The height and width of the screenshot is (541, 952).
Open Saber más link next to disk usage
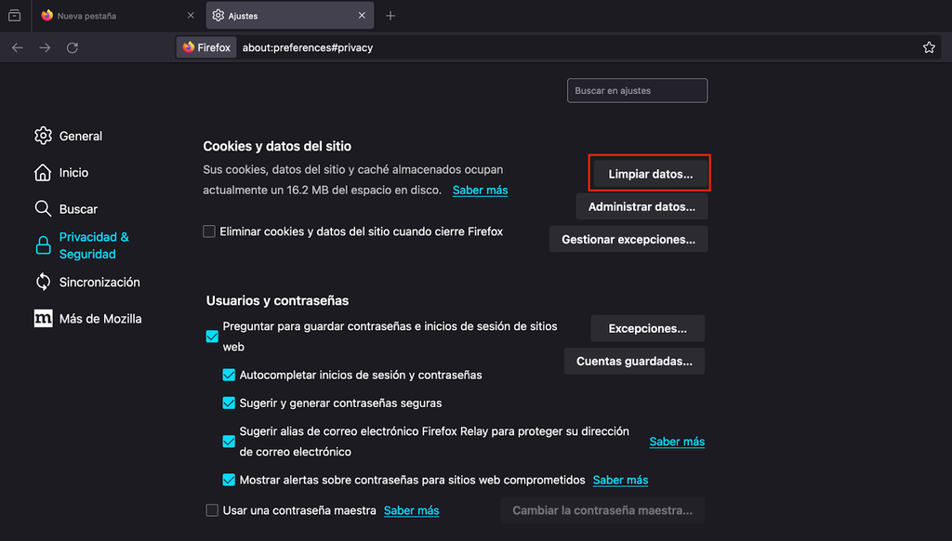pyautogui.click(x=480, y=190)
